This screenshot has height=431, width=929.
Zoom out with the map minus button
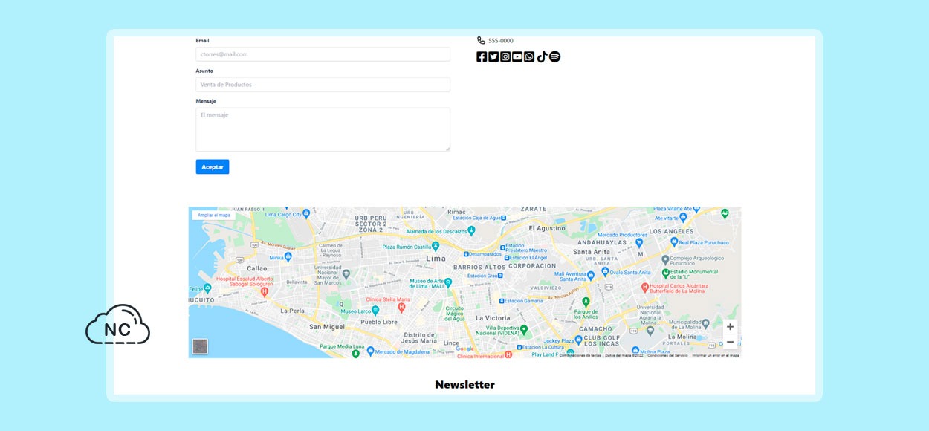[730, 342]
